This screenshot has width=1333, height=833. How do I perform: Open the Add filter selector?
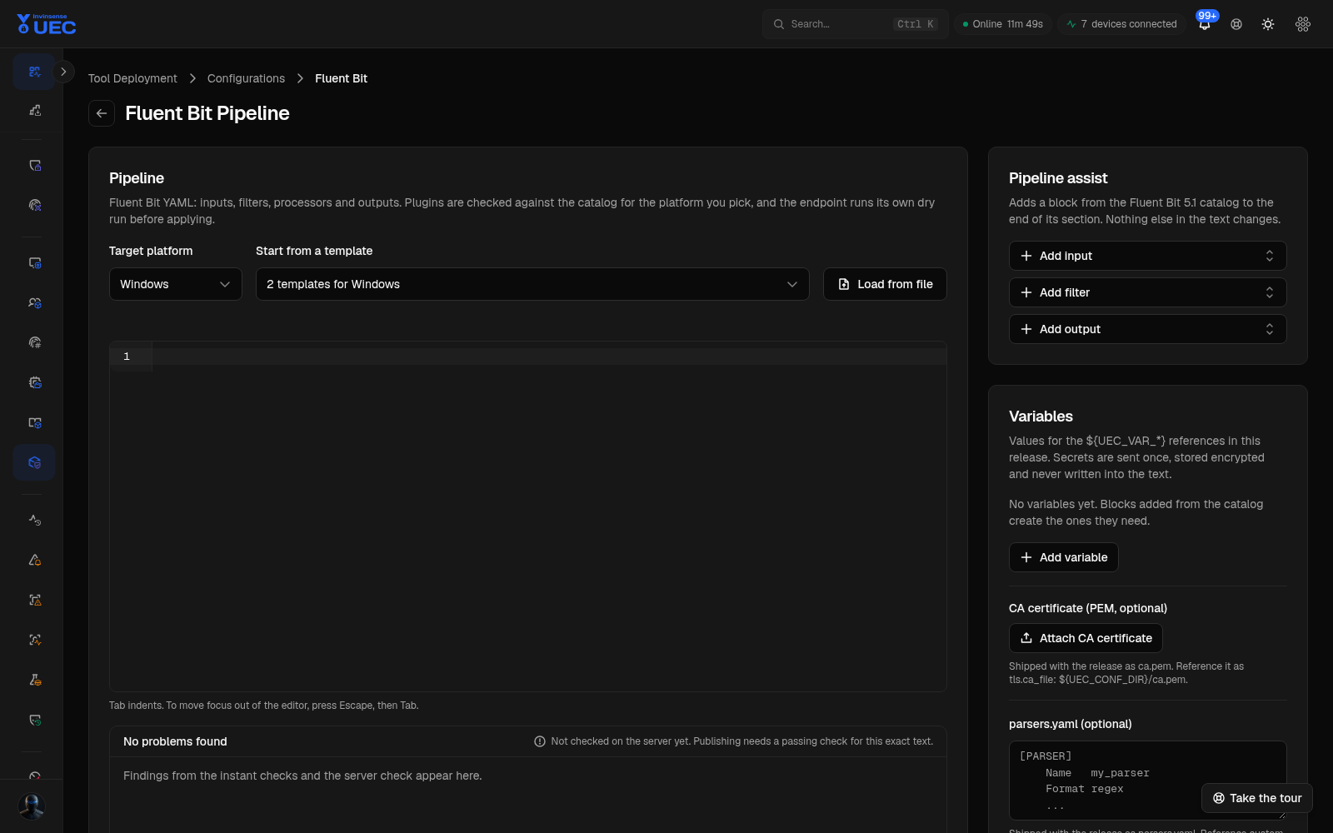pos(1148,292)
